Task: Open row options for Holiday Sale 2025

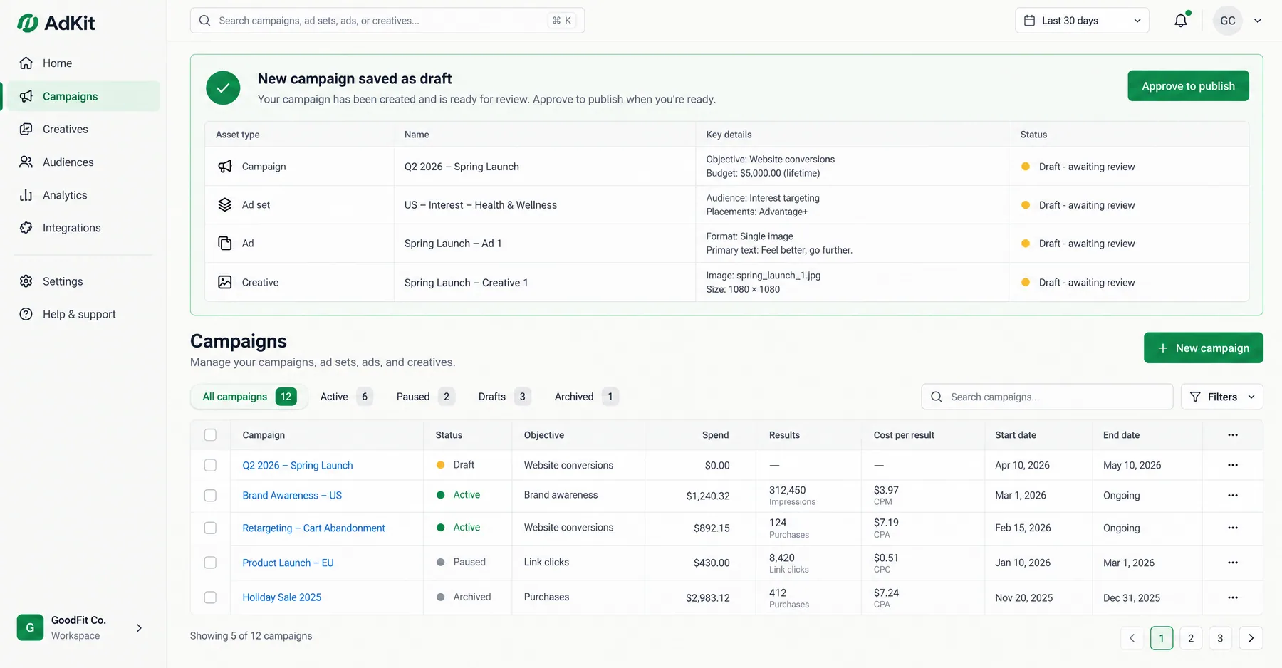Action: click(x=1233, y=597)
